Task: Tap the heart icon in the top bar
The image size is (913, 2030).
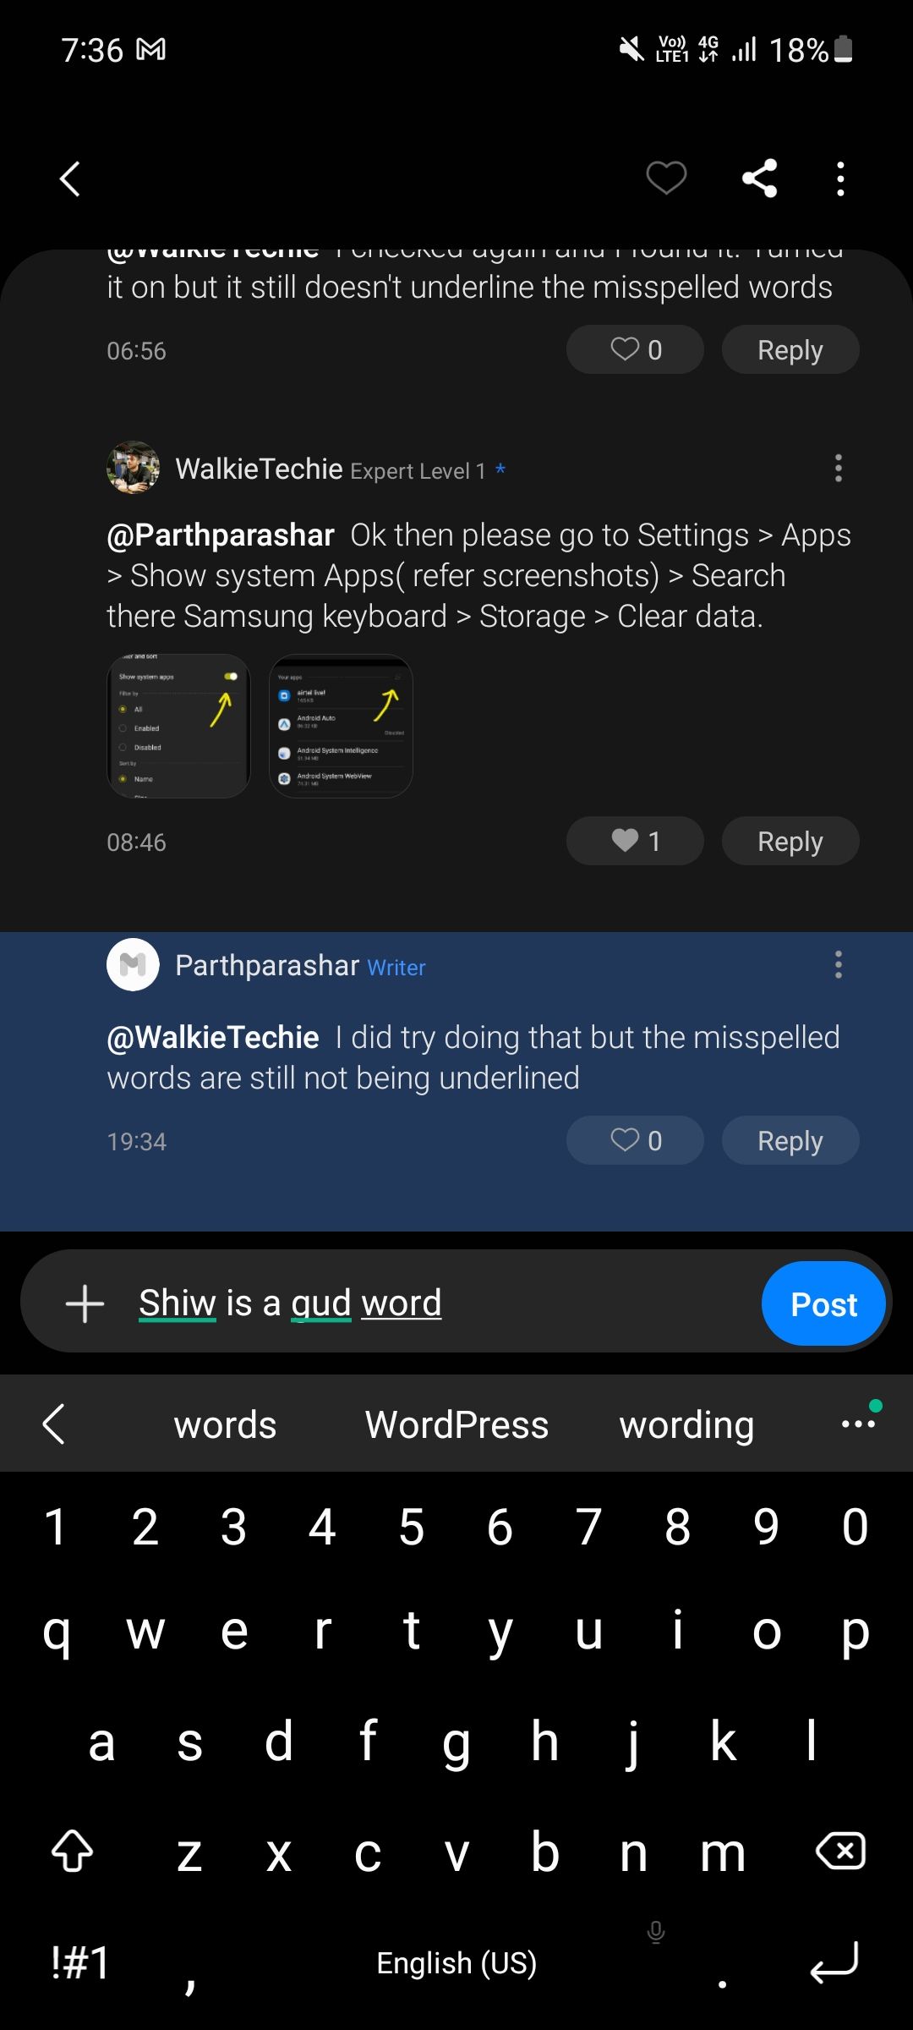Action: [x=665, y=178]
